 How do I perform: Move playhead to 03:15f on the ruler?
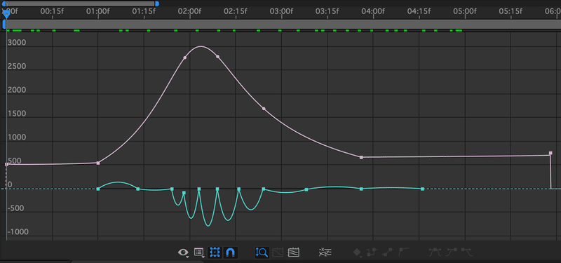(x=327, y=11)
